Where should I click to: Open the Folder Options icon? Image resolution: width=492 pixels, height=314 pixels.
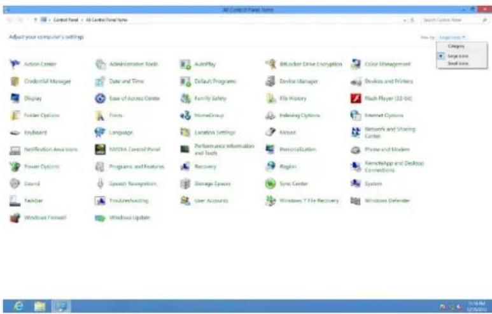point(15,115)
